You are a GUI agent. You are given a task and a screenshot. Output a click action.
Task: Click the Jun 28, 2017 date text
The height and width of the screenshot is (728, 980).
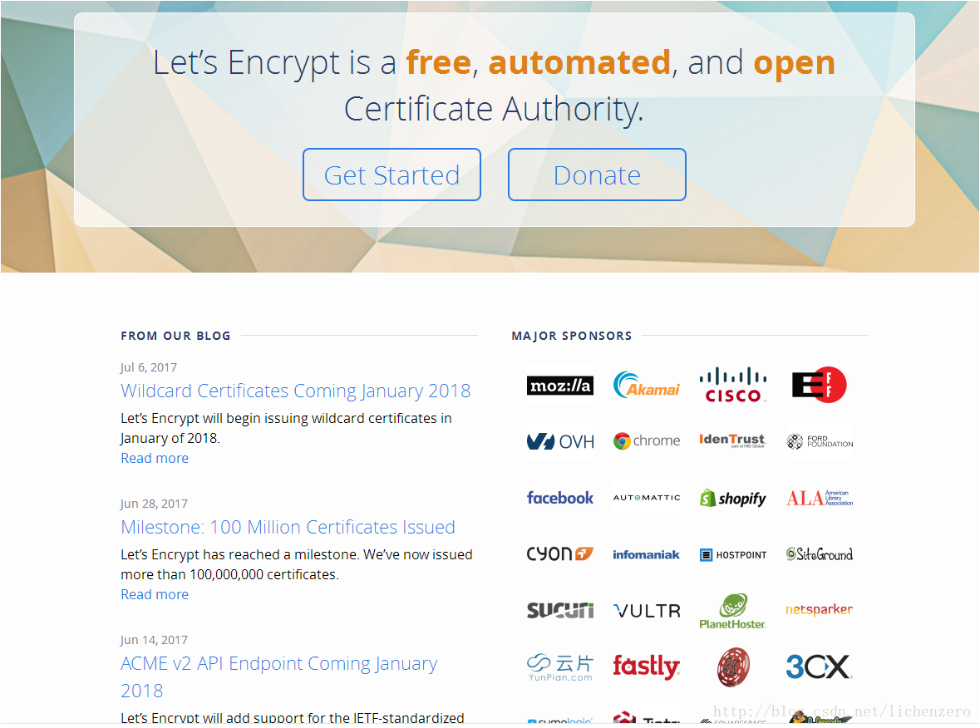click(154, 504)
